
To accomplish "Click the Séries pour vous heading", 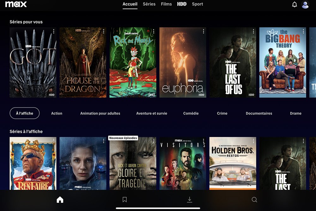I will (x=26, y=22).
